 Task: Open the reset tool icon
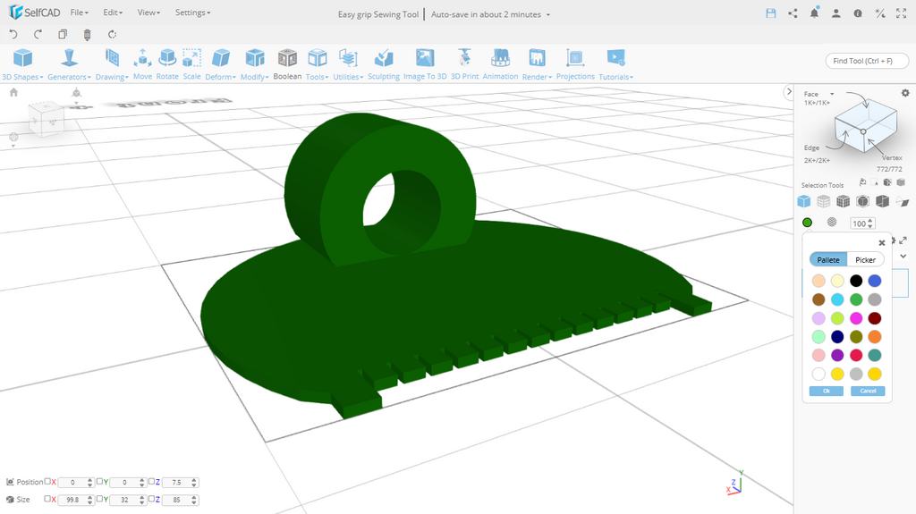coord(112,35)
